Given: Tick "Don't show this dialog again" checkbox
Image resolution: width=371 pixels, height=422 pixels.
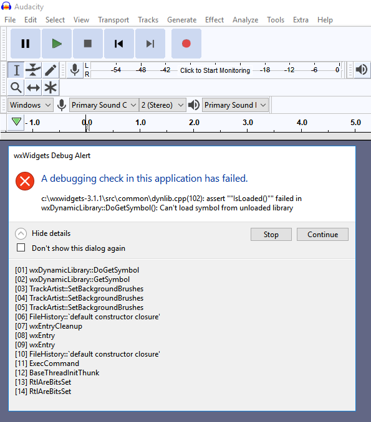Looking at the screenshot, I should pos(21,247).
